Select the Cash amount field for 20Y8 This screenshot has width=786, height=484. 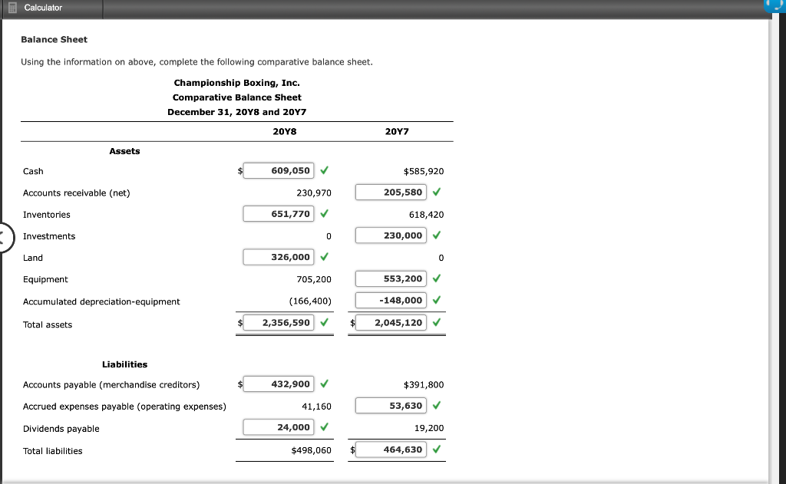277,170
